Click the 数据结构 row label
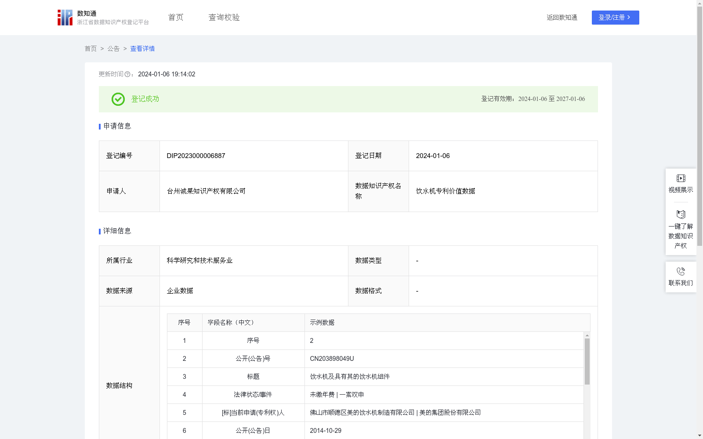The height and width of the screenshot is (439, 703). click(x=119, y=385)
